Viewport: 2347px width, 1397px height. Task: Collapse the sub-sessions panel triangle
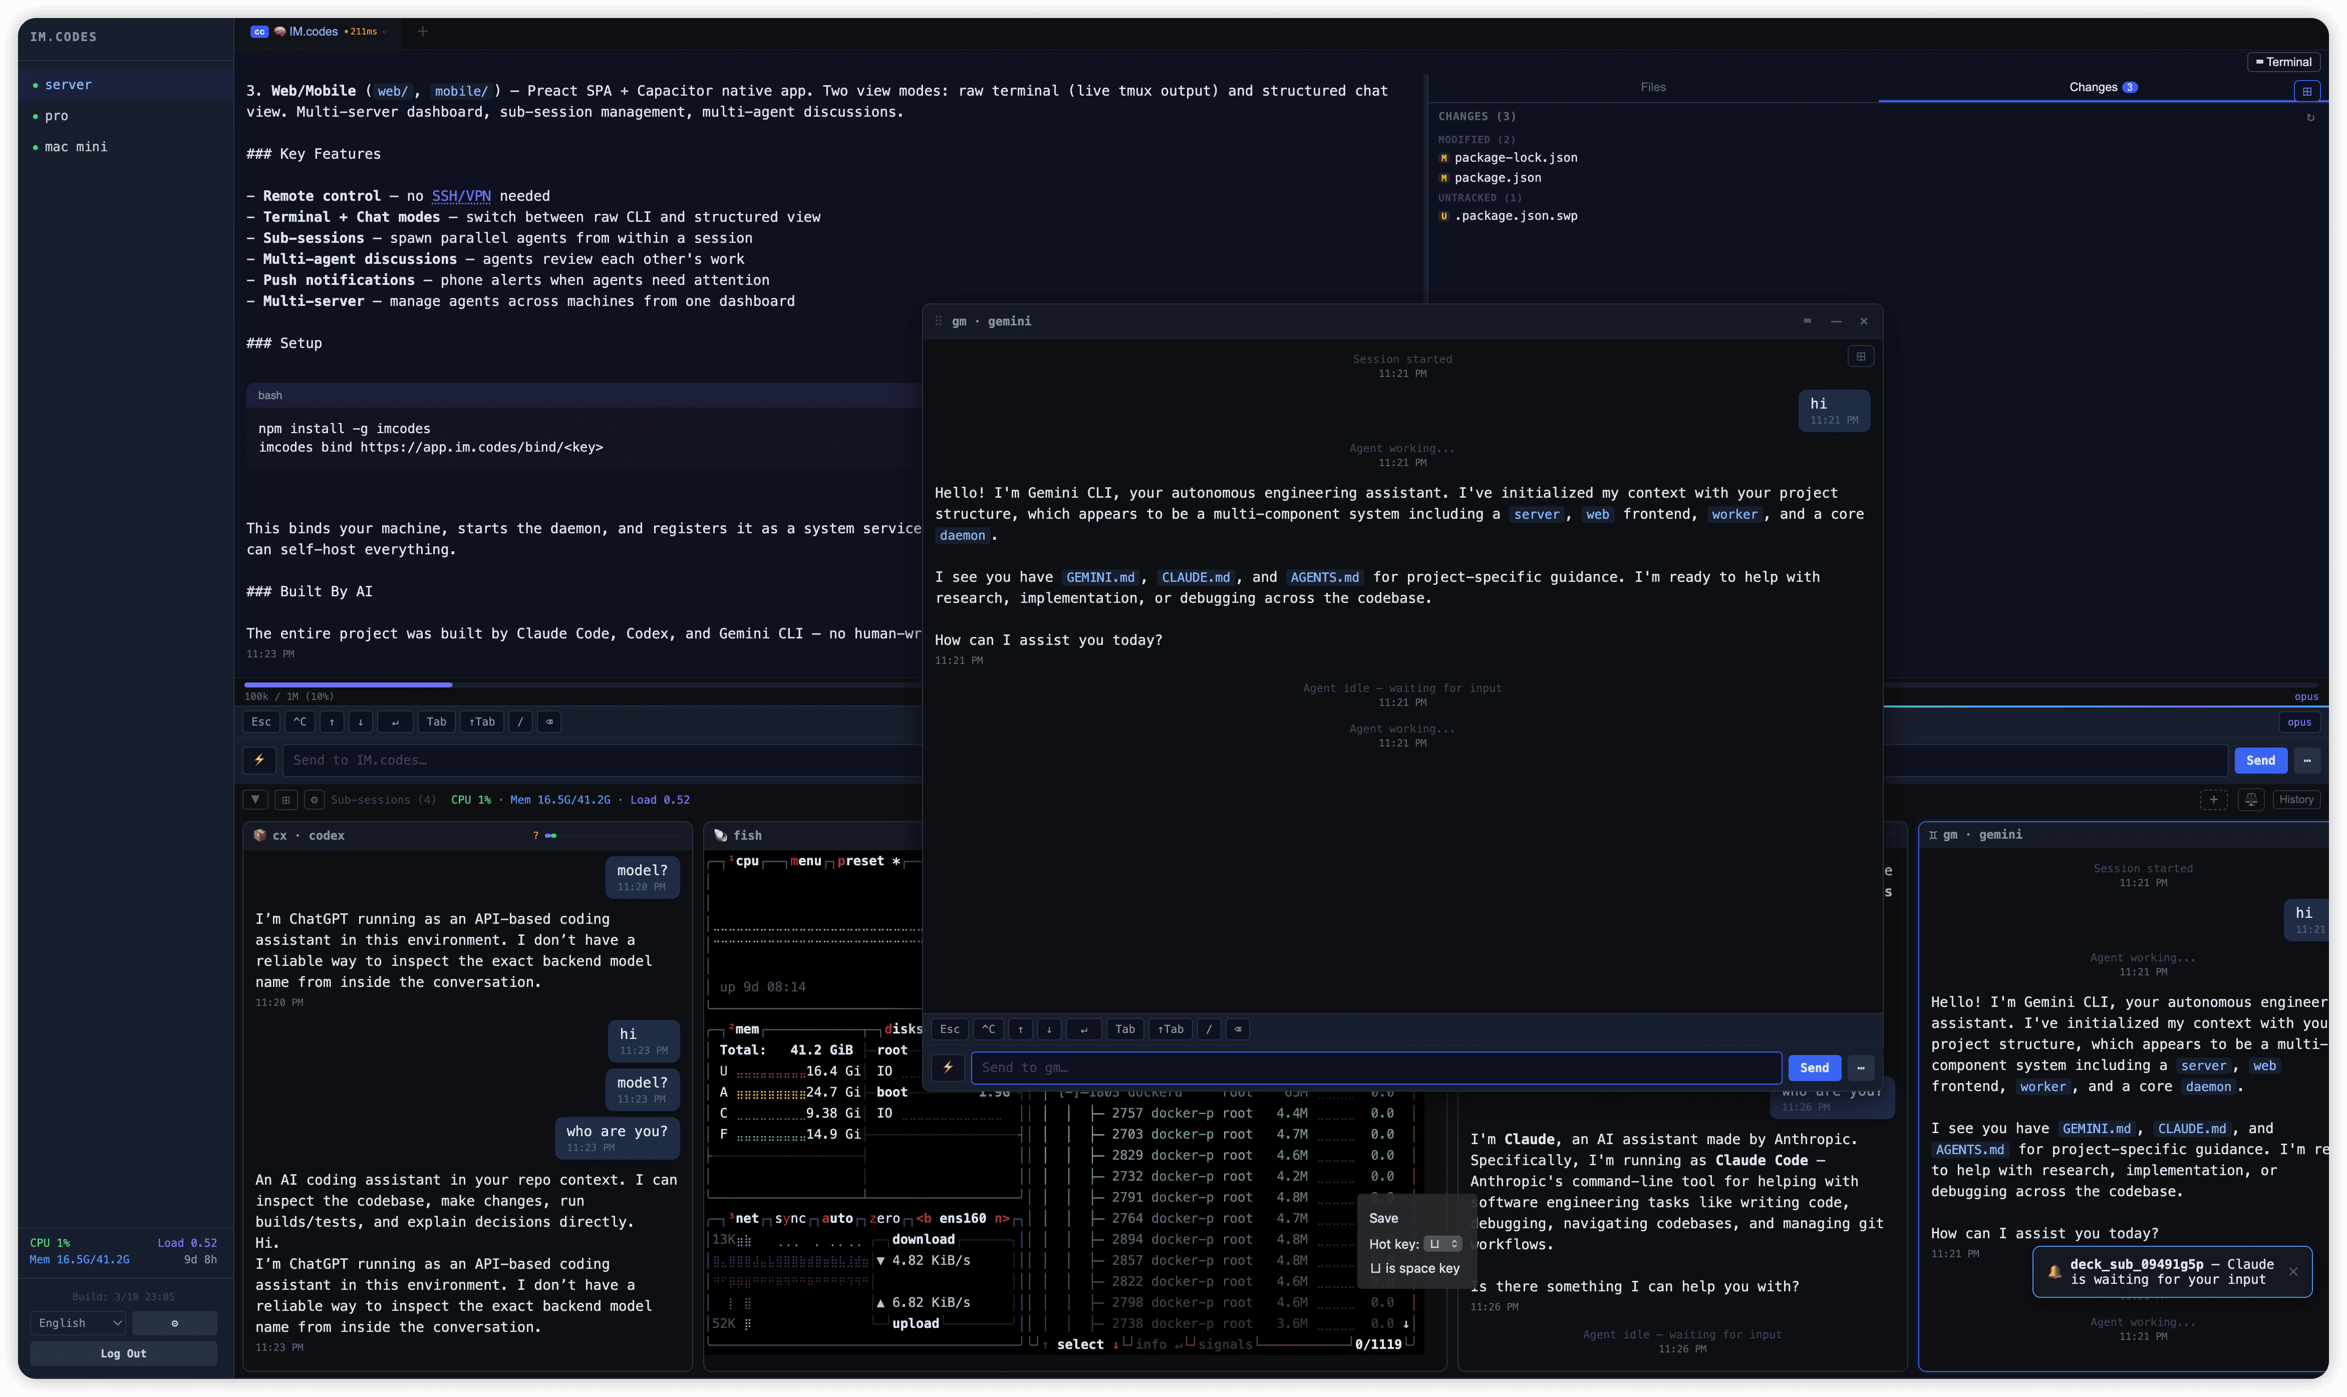255,799
